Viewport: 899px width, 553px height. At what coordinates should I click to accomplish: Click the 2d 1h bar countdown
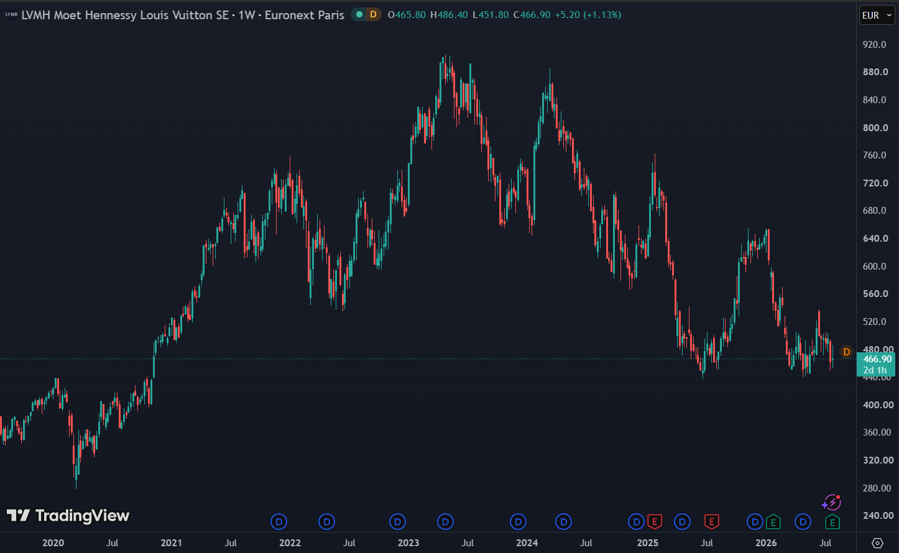[875, 370]
